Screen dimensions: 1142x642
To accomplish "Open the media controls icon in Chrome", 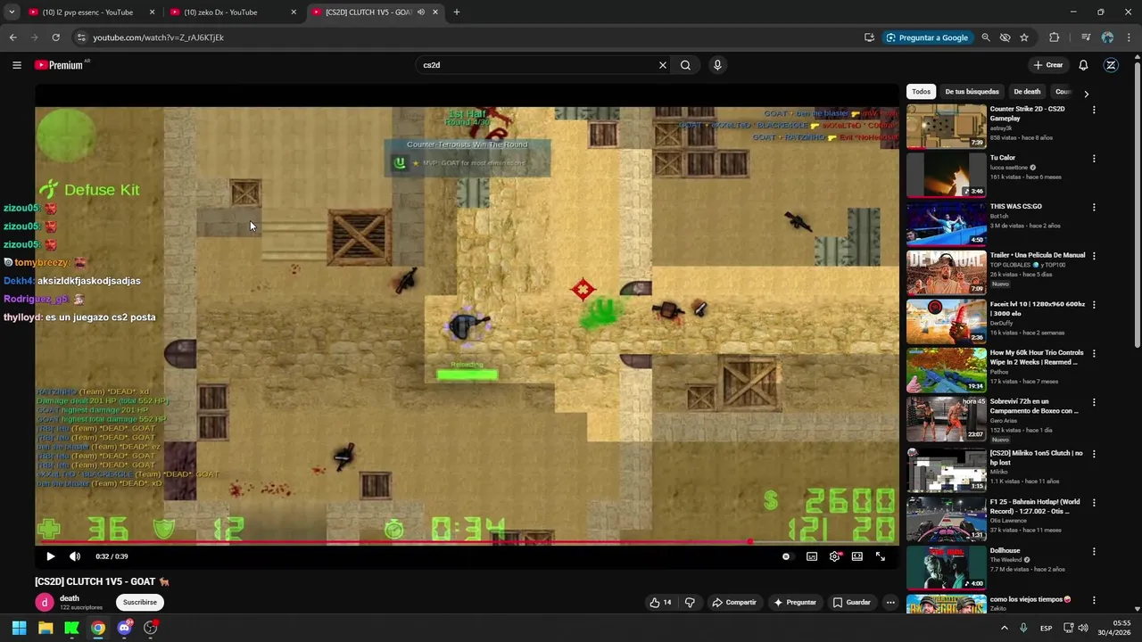I will click(x=1086, y=37).
